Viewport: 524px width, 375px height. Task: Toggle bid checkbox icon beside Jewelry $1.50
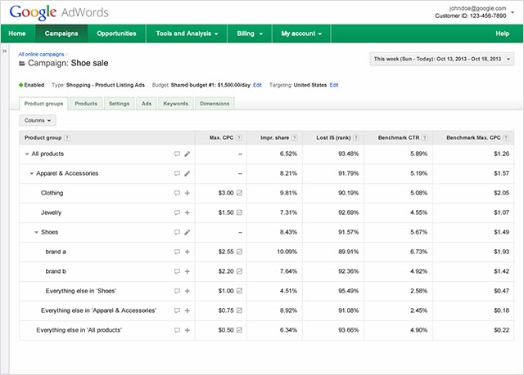click(x=239, y=212)
